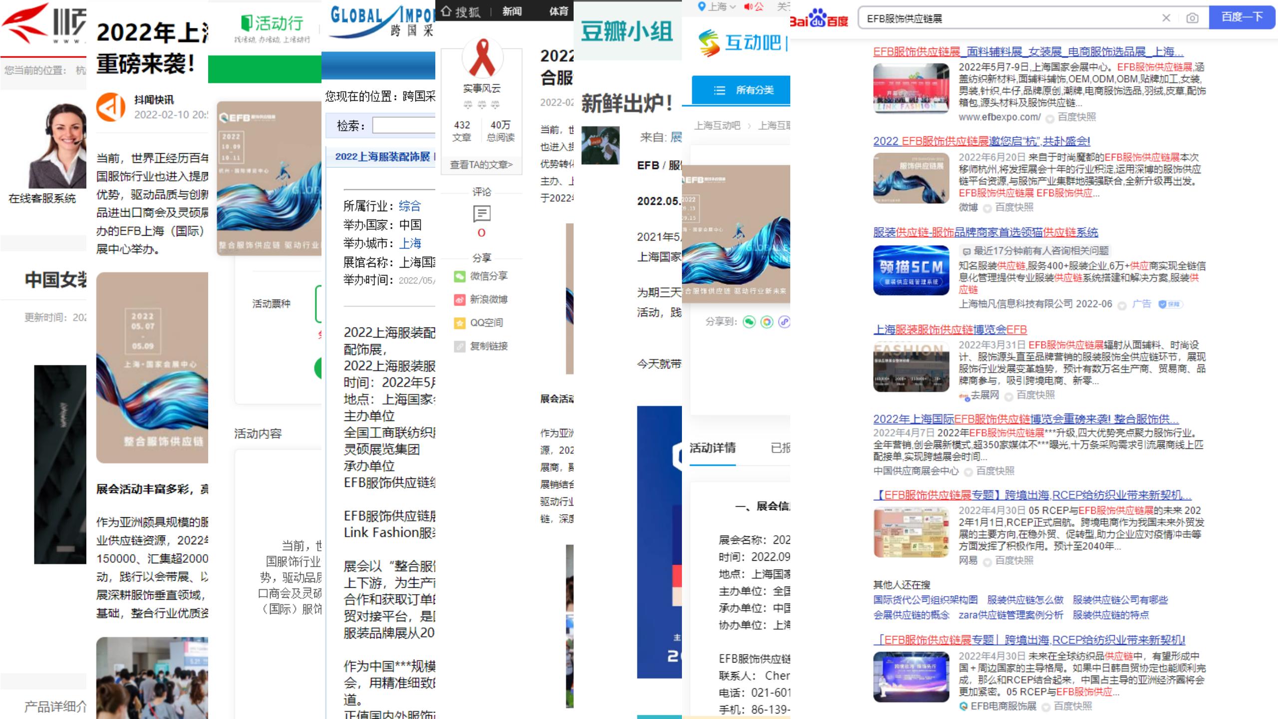Viewport: 1278px width, 719px height.
Task: Click thumbnail of first EFB search result
Action: 911,88
